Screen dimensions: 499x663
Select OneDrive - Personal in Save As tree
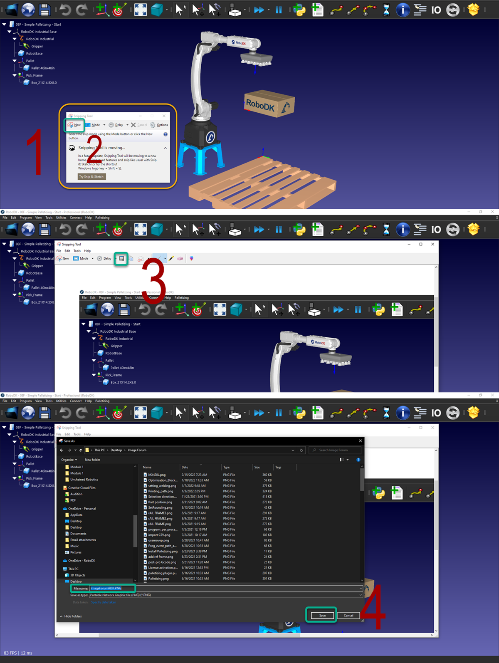pos(82,509)
